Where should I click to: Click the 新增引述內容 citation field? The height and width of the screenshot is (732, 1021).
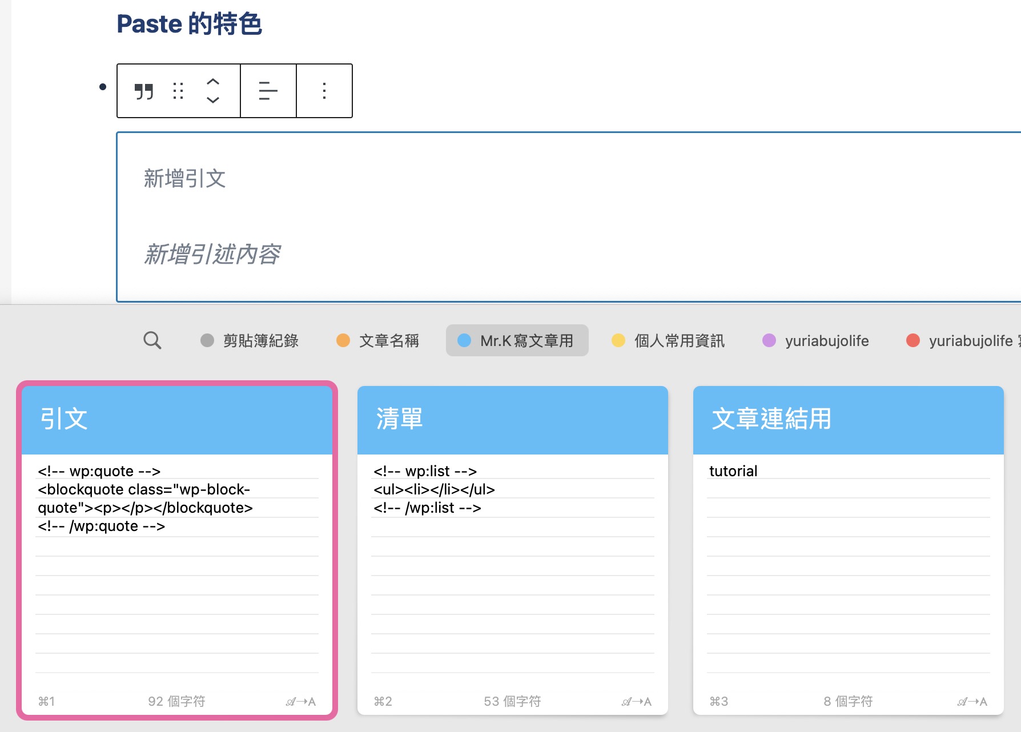click(212, 254)
